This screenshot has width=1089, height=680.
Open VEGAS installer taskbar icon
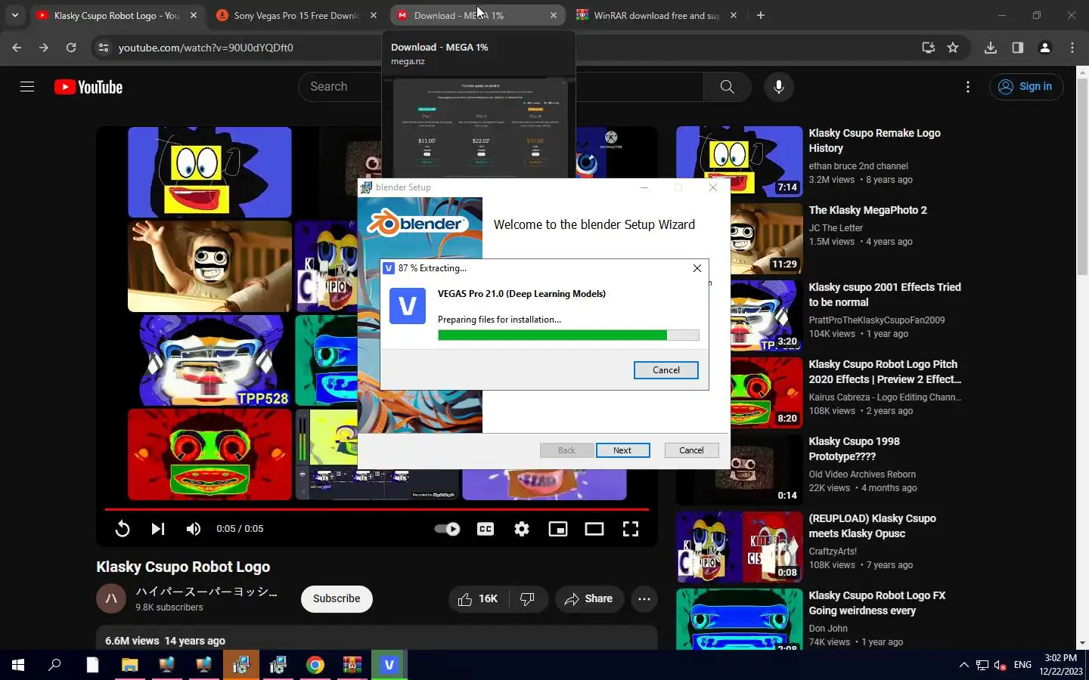click(x=389, y=665)
